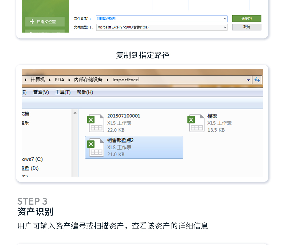
Task: Expand the arrow before ImportExcel breadcrumb
Action: (108, 80)
